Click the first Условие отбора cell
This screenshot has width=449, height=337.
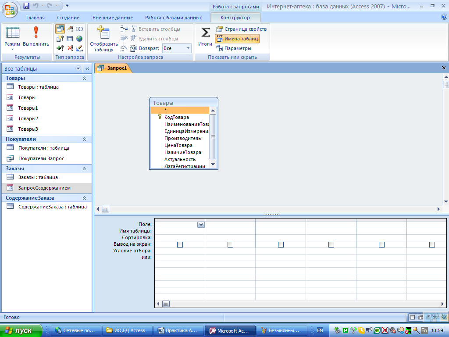pyautogui.click(x=179, y=251)
